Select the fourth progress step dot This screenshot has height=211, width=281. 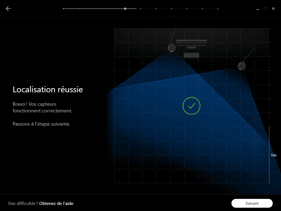pos(110,9)
